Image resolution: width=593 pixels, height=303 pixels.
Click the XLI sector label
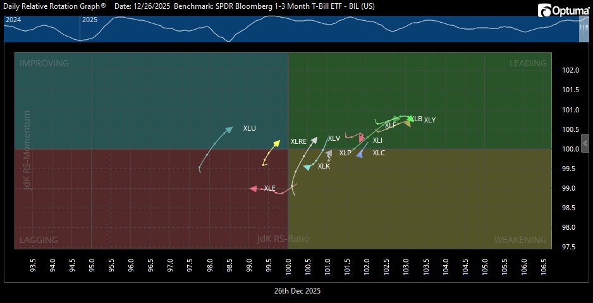(x=377, y=140)
